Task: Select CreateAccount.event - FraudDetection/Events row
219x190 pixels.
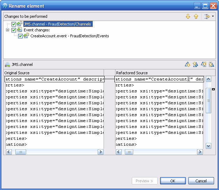Action: [x=69, y=36]
